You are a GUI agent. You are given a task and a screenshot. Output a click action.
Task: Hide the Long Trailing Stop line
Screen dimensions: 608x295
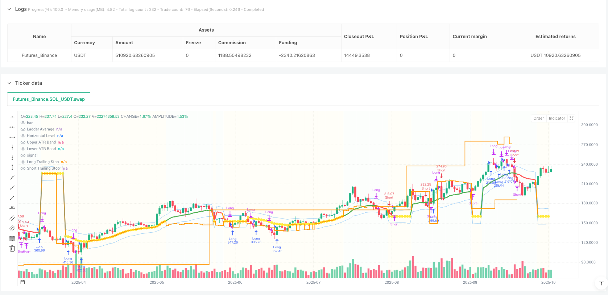pyautogui.click(x=23, y=162)
